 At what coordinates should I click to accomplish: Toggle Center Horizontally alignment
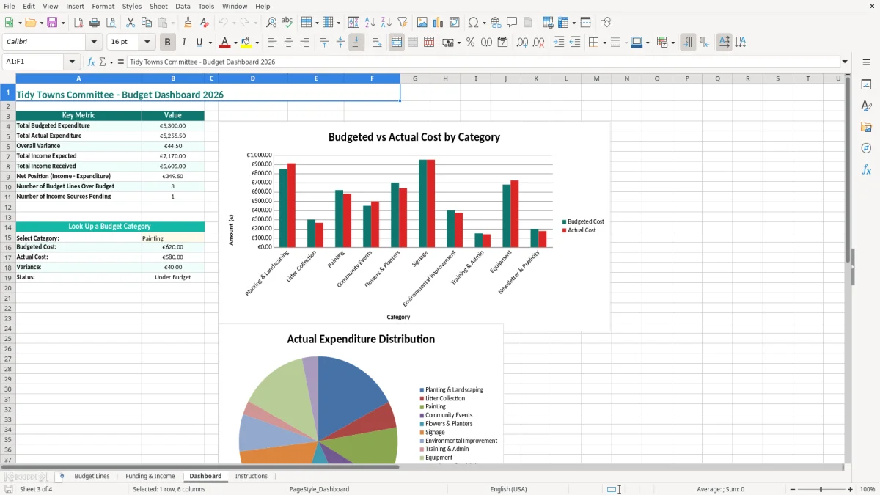click(x=288, y=43)
